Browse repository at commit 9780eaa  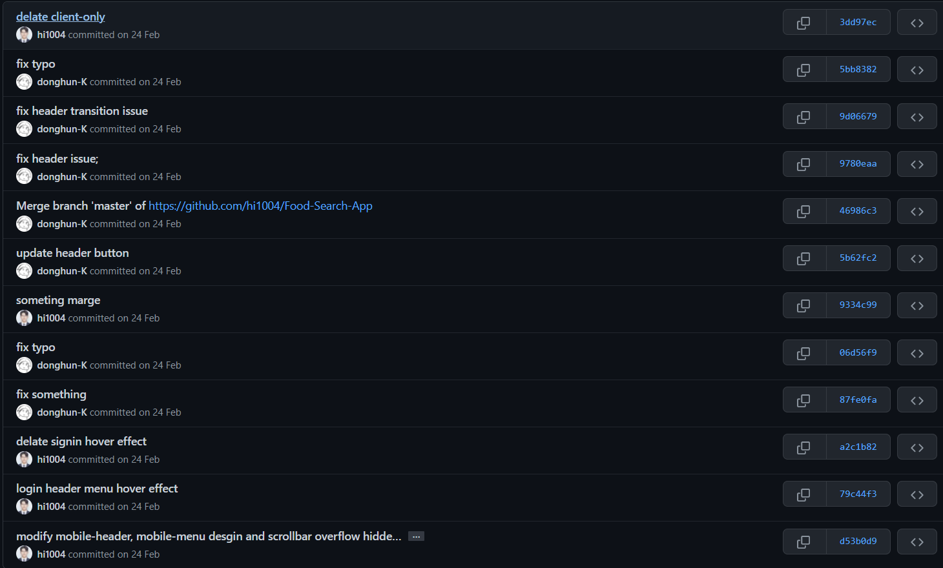917,164
